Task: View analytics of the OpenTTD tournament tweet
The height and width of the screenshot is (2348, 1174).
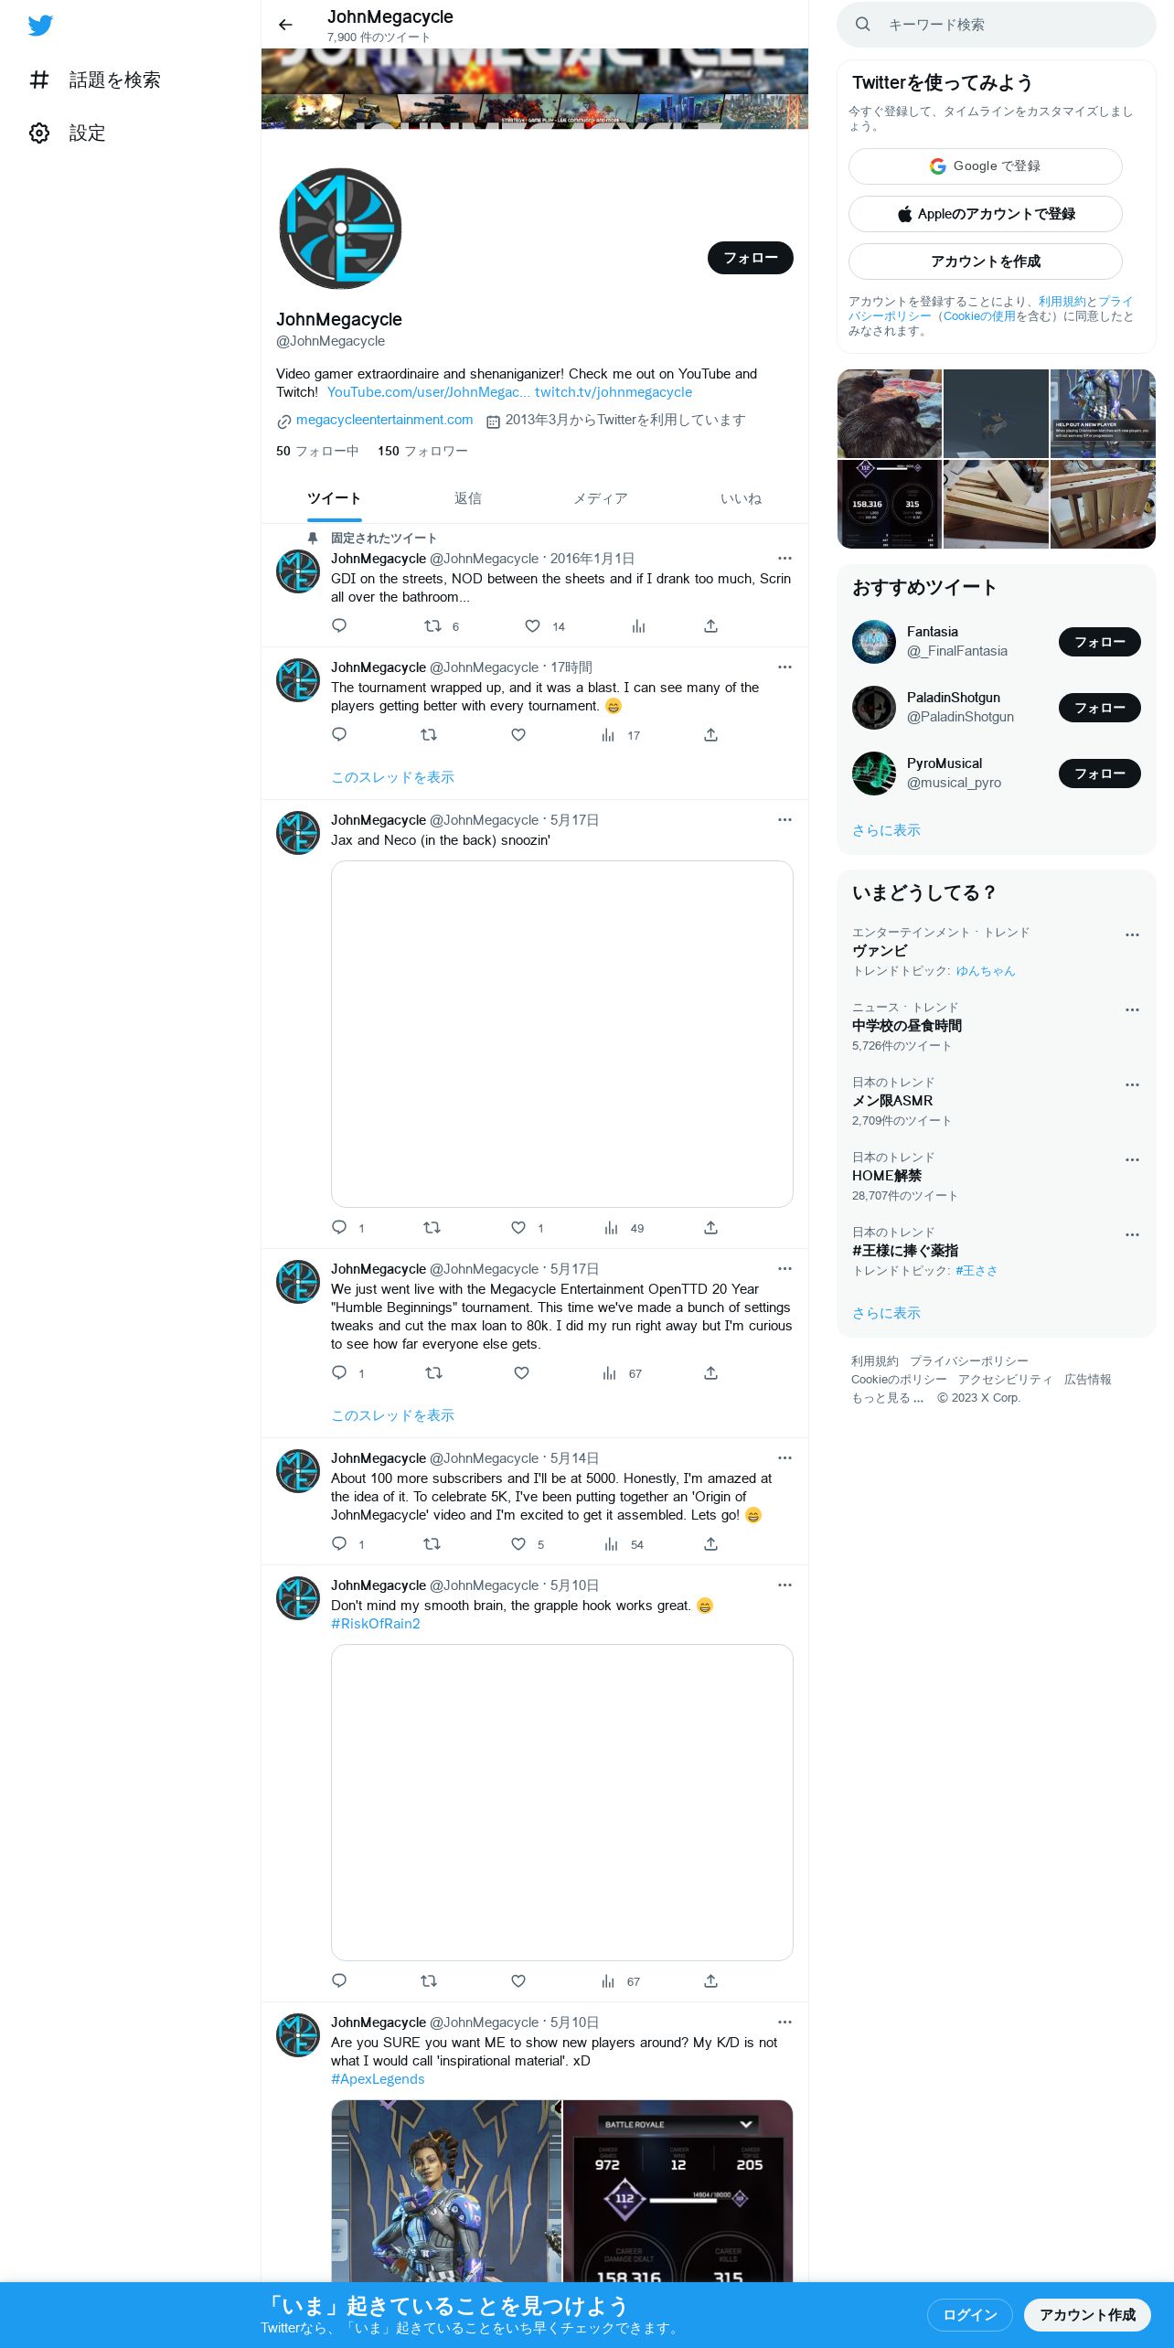Action: coord(609,1373)
